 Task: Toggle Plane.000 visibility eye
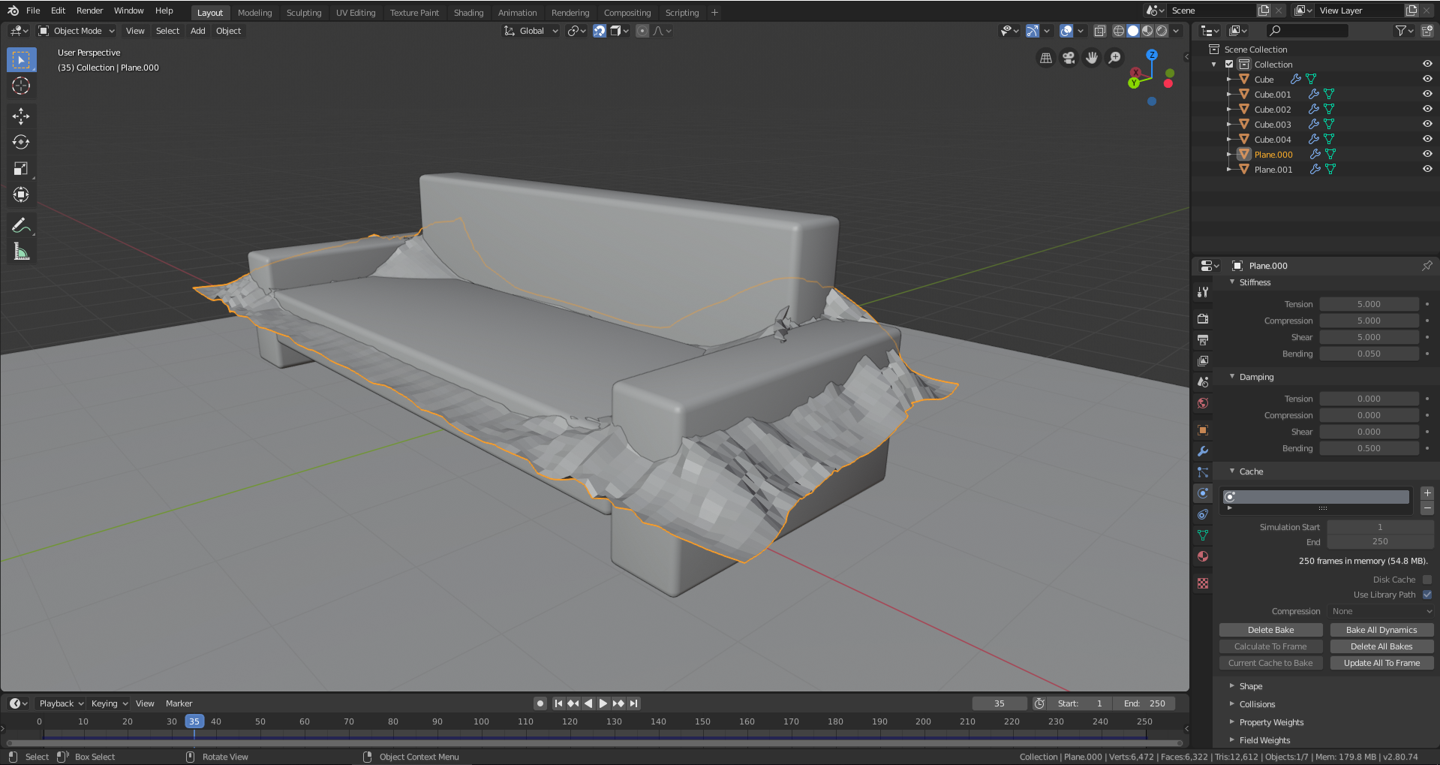[x=1427, y=154]
